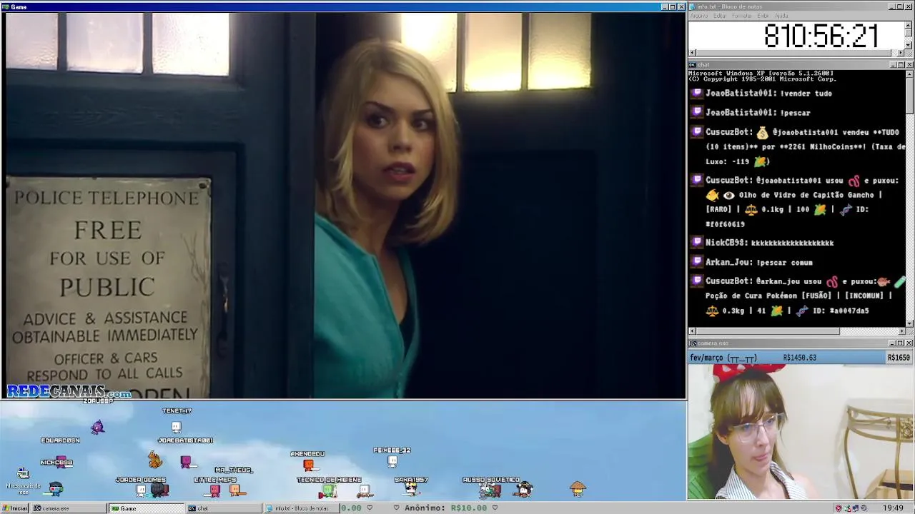
Task: Activate the chat taskbar button
Action: point(224,508)
